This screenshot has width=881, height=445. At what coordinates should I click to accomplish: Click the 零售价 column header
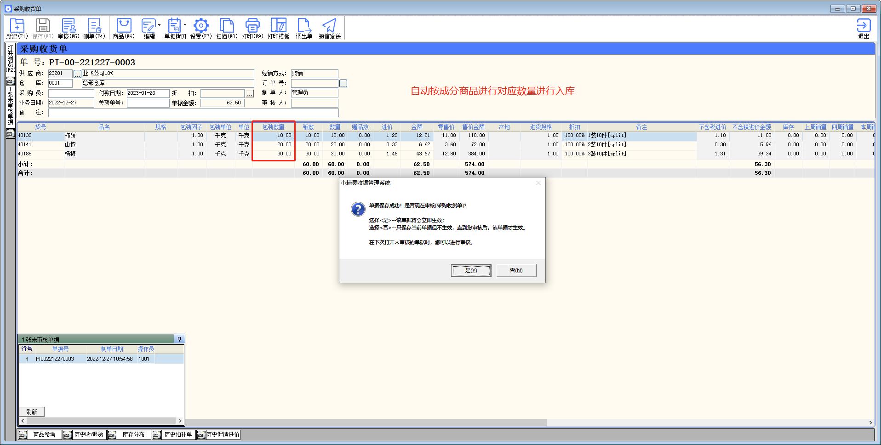click(446, 127)
